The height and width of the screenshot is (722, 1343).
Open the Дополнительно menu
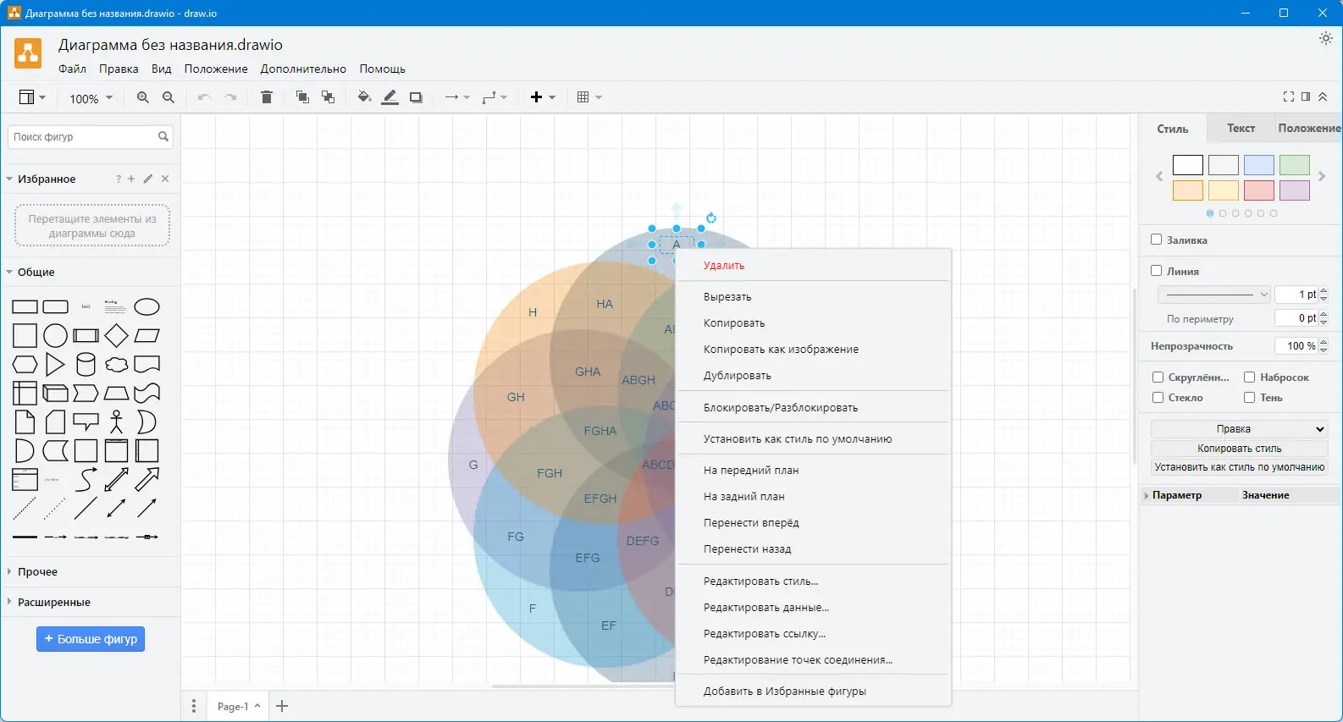point(303,69)
